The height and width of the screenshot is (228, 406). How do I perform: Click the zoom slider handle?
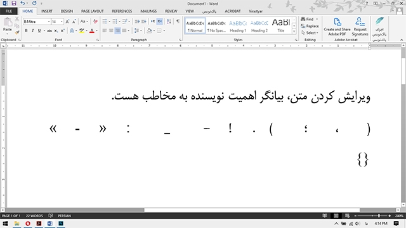coord(379,215)
